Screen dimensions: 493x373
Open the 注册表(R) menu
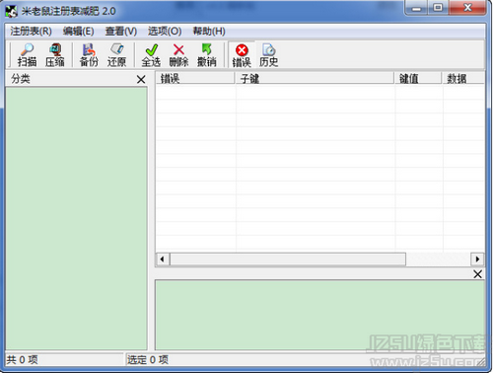tap(31, 32)
